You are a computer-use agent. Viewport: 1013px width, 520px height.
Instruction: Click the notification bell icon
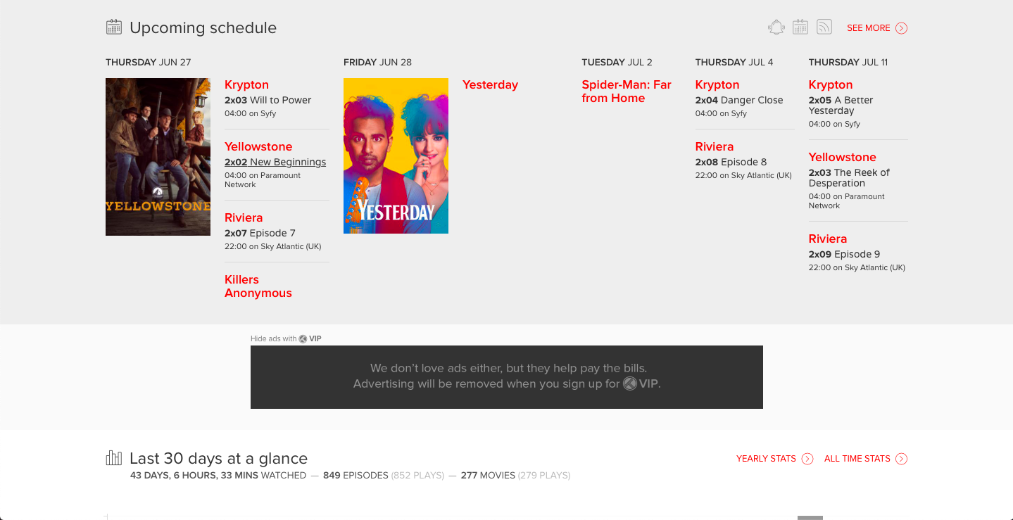[x=776, y=27]
